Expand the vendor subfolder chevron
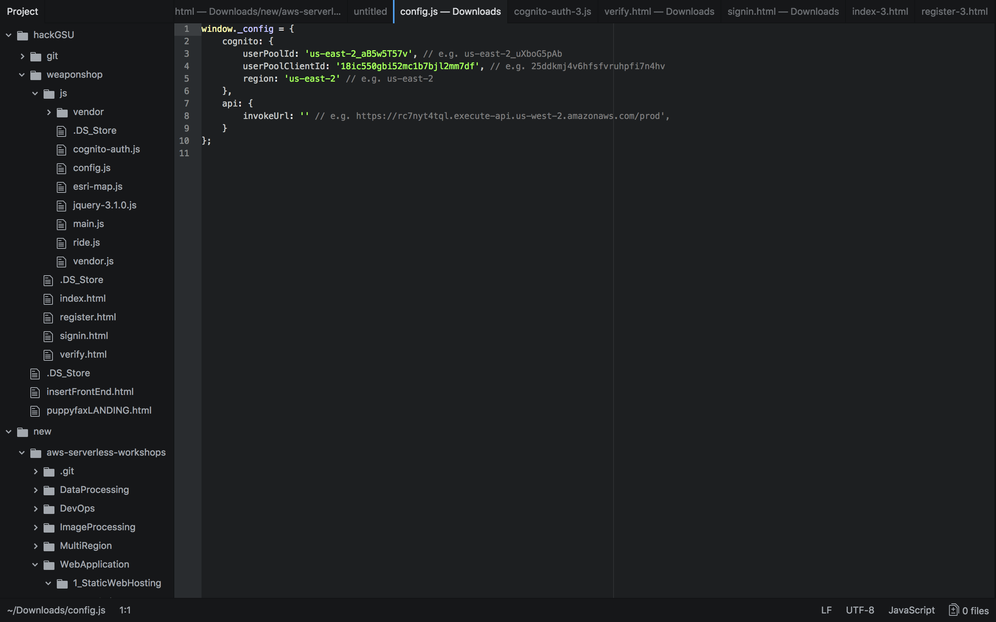 pyautogui.click(x=49, y=112)
